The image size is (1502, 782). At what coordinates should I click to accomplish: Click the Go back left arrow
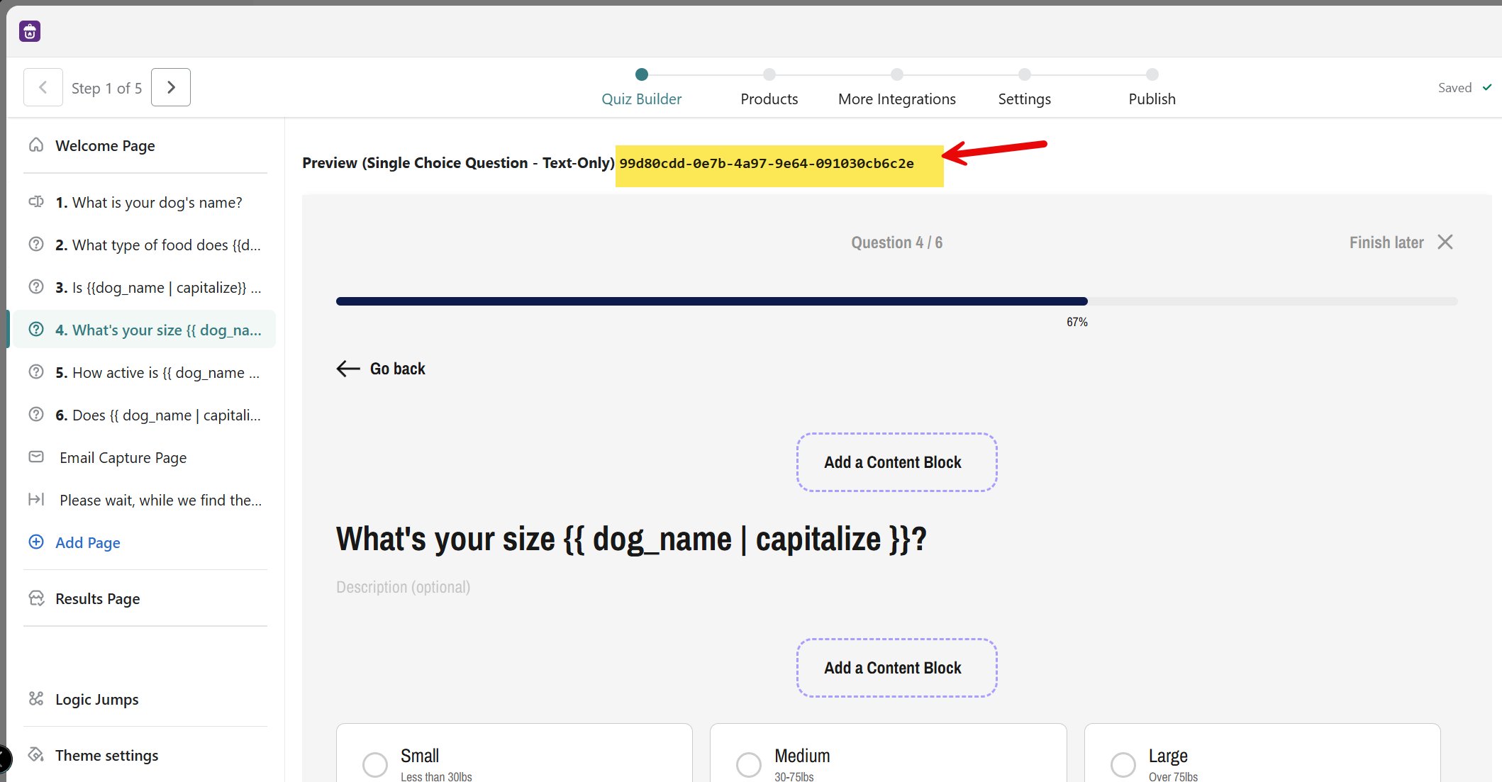click(348, 369)
